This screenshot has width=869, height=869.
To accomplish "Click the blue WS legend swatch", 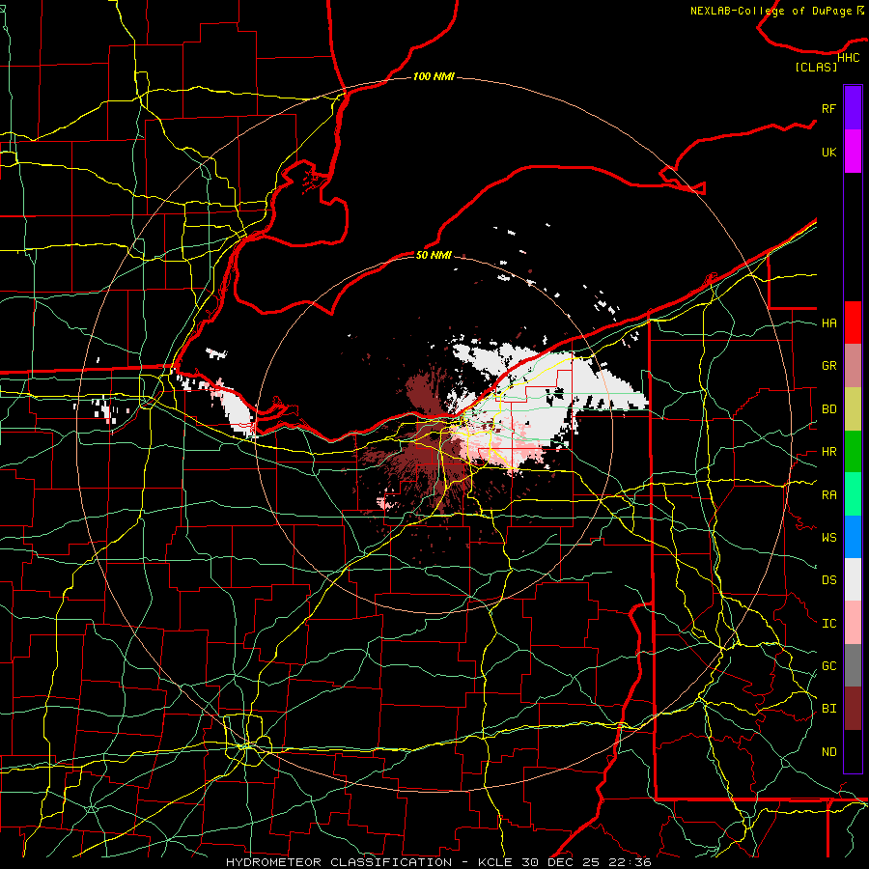I will click(853, 537).
